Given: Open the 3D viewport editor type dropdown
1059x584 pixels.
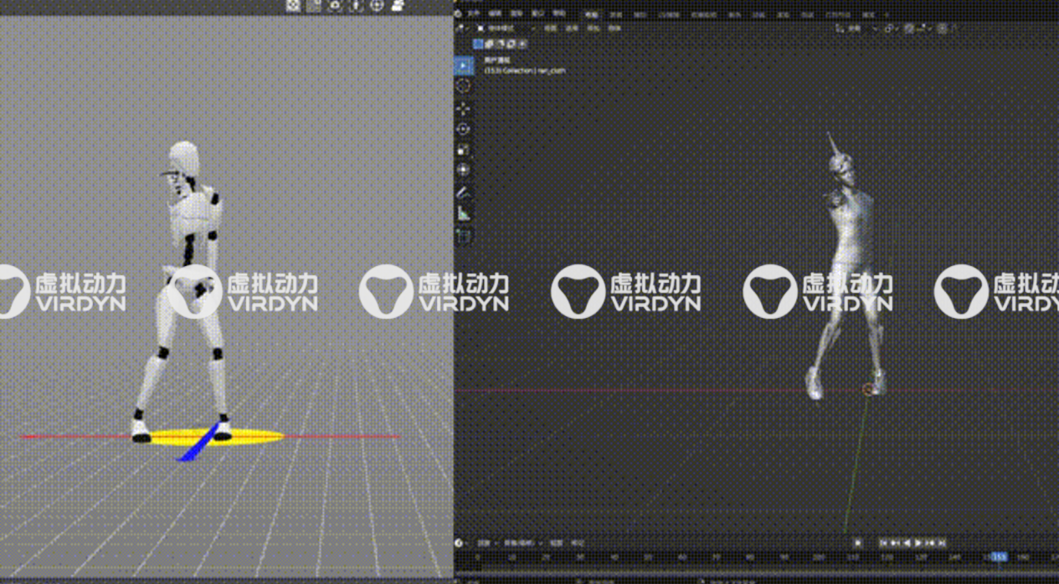Looking at the screenshot, I should pyautogui.click(x=460, y=28).
